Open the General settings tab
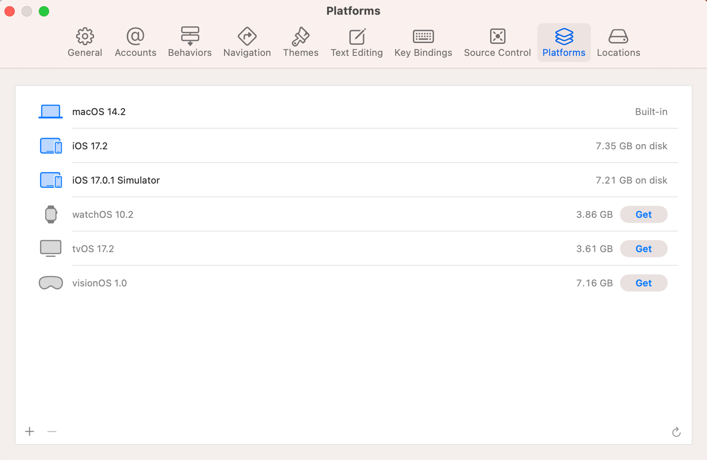This screenshot has height=460, width=707. click(x=85, y=42)
